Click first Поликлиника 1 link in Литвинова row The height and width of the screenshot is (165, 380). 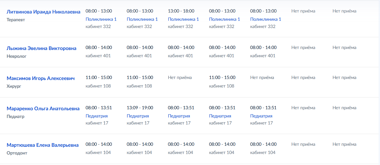coord(101,19)
